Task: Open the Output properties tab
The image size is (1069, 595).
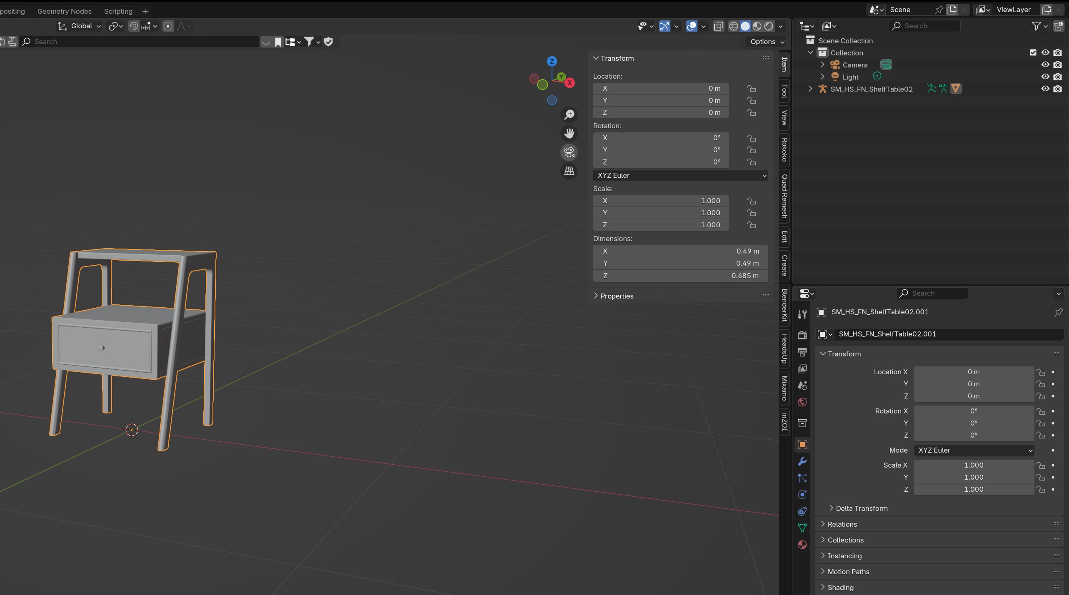Action: point(802,352)
